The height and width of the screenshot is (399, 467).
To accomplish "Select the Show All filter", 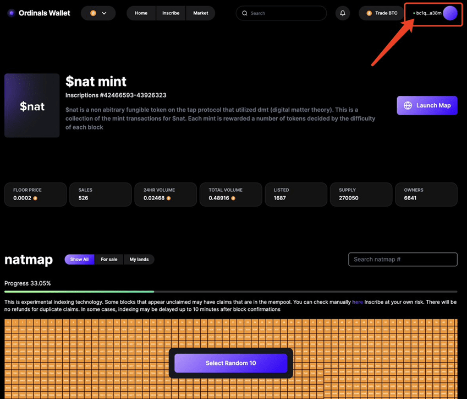I will (79, 260).
